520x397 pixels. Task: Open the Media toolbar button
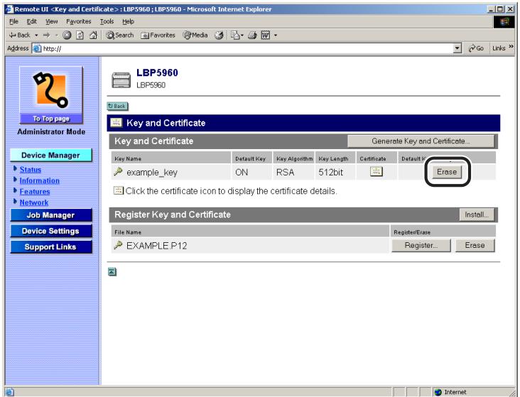point(195,36)
